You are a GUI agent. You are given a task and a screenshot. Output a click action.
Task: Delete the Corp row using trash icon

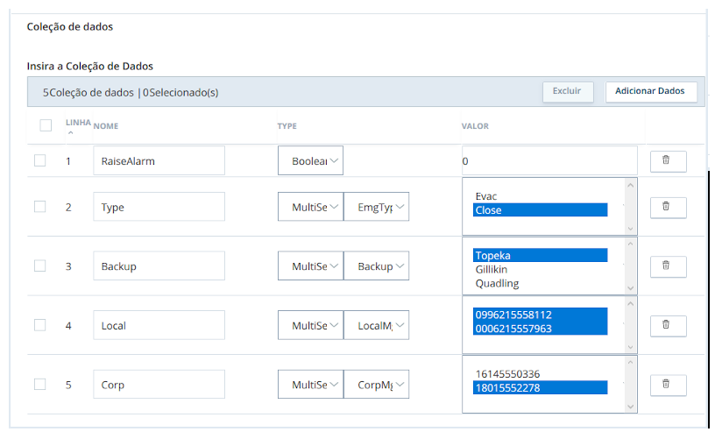[668, 386]
